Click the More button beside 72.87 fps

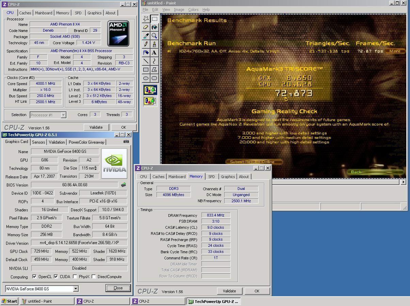click(395, 51)
